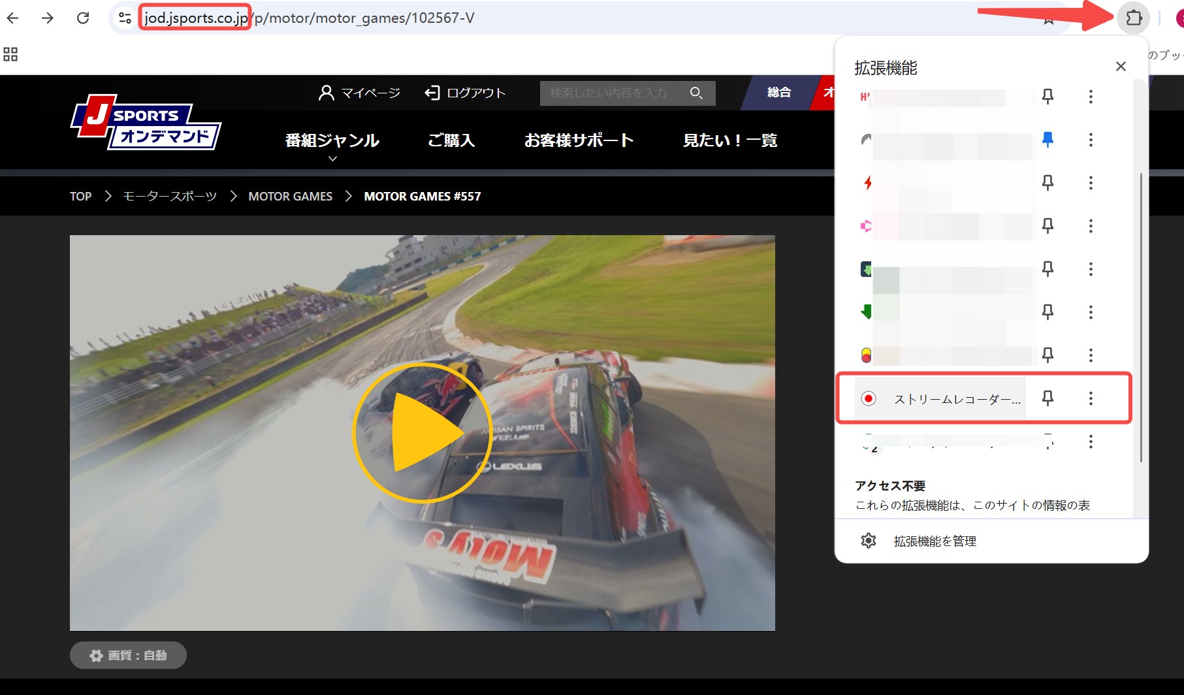Click the ストリームレコーダー red record icon
The height and width of the screenshot is (695, 1184).
(868, 398)
